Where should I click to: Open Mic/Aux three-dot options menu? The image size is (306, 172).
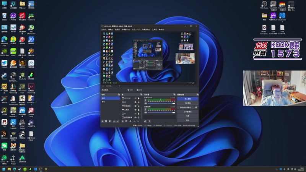[146, 100]
